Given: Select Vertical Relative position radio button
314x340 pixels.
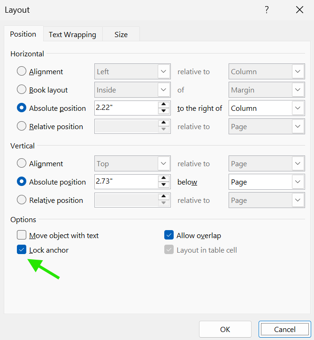Looking at the screenshot, I should [22, 200].
